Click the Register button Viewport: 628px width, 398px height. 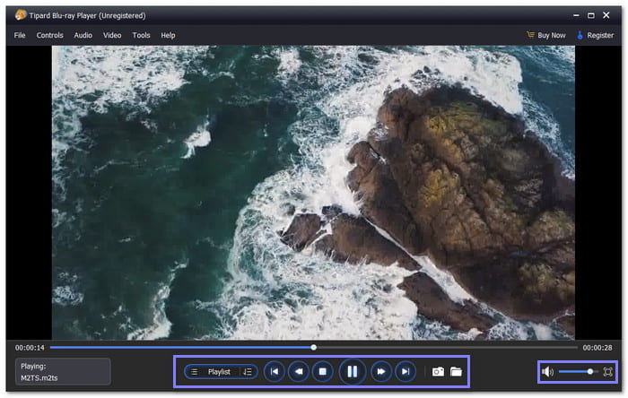596,35
